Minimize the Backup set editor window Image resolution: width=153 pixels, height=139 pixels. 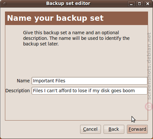pyautogui.click(x=131, y=4)
